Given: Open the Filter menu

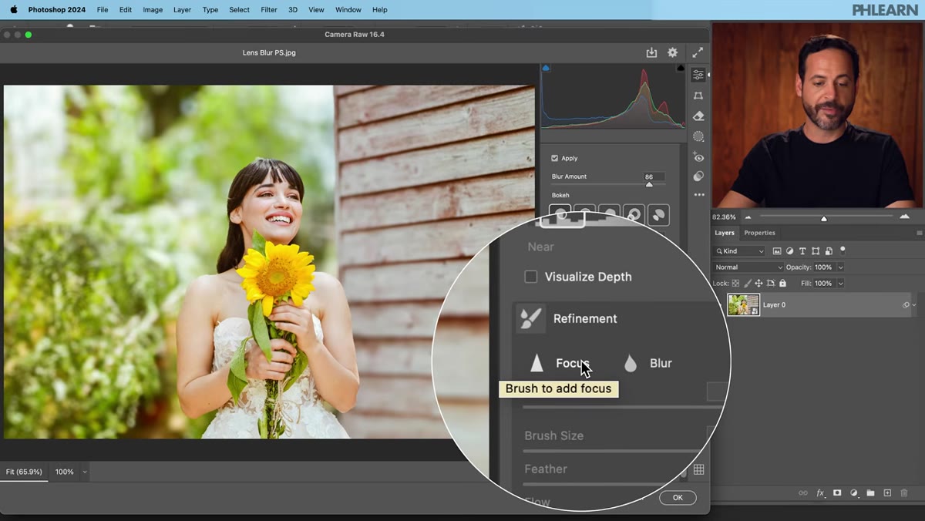Looking at the screenshot, I should [269, 10].
